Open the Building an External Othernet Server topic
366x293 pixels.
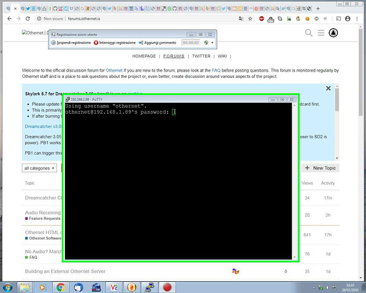[65, 271]
